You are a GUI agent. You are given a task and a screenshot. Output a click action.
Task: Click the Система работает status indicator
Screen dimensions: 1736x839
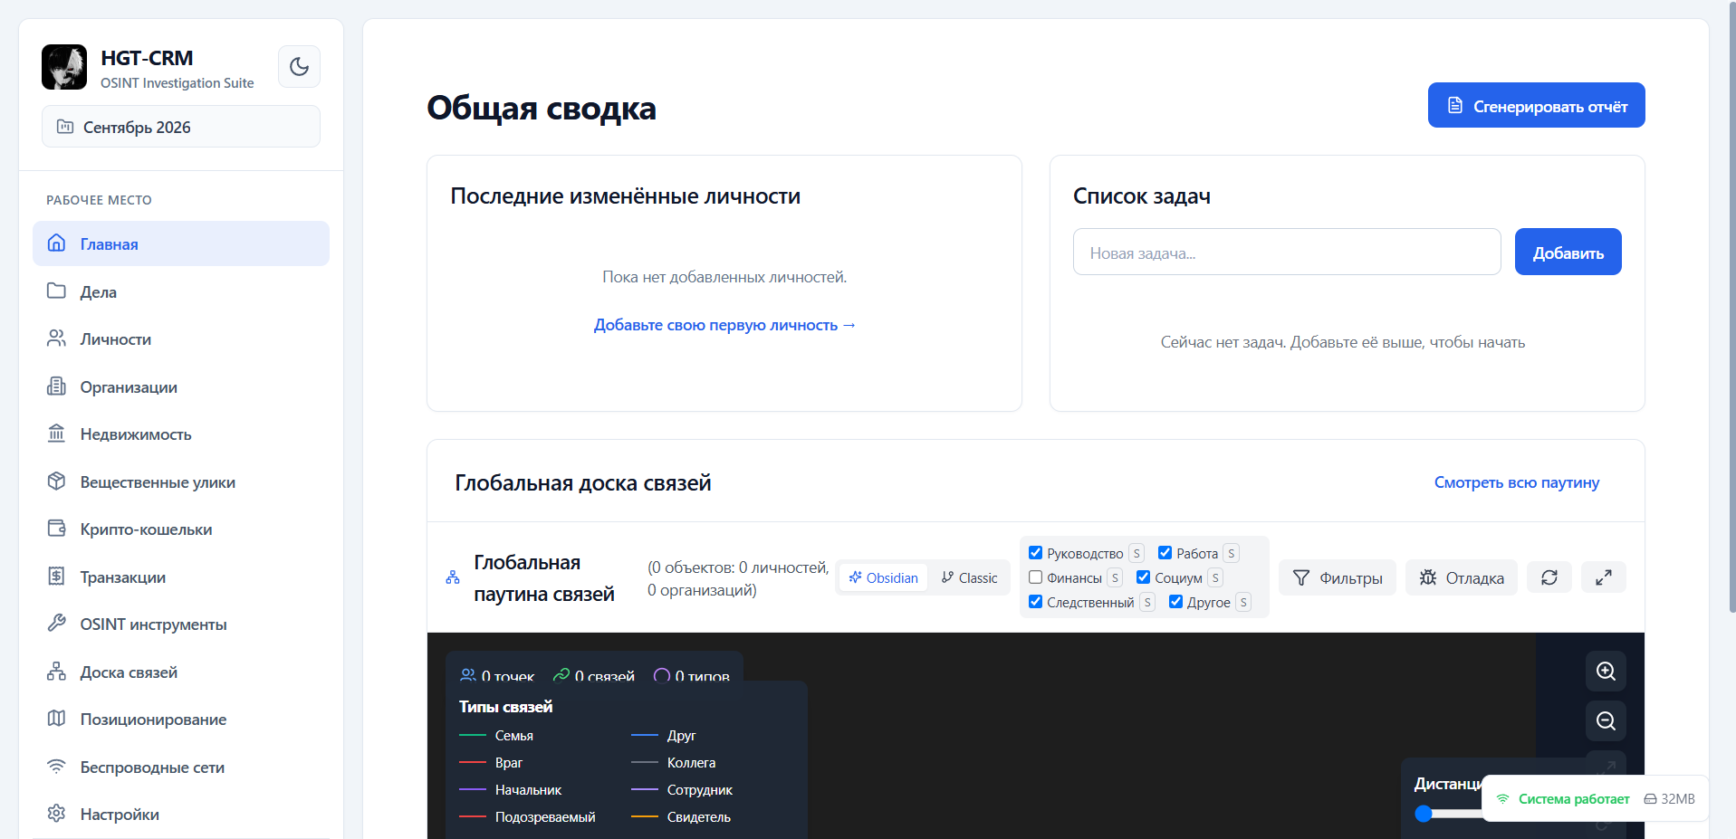[1563, 799]
